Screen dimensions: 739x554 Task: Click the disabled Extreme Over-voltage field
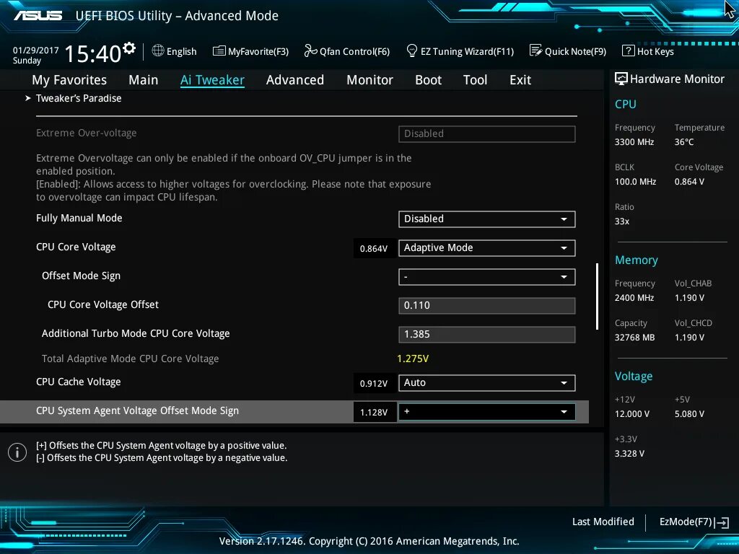point(487,133)
